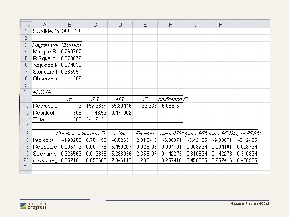Select the Residual row label

44,113
